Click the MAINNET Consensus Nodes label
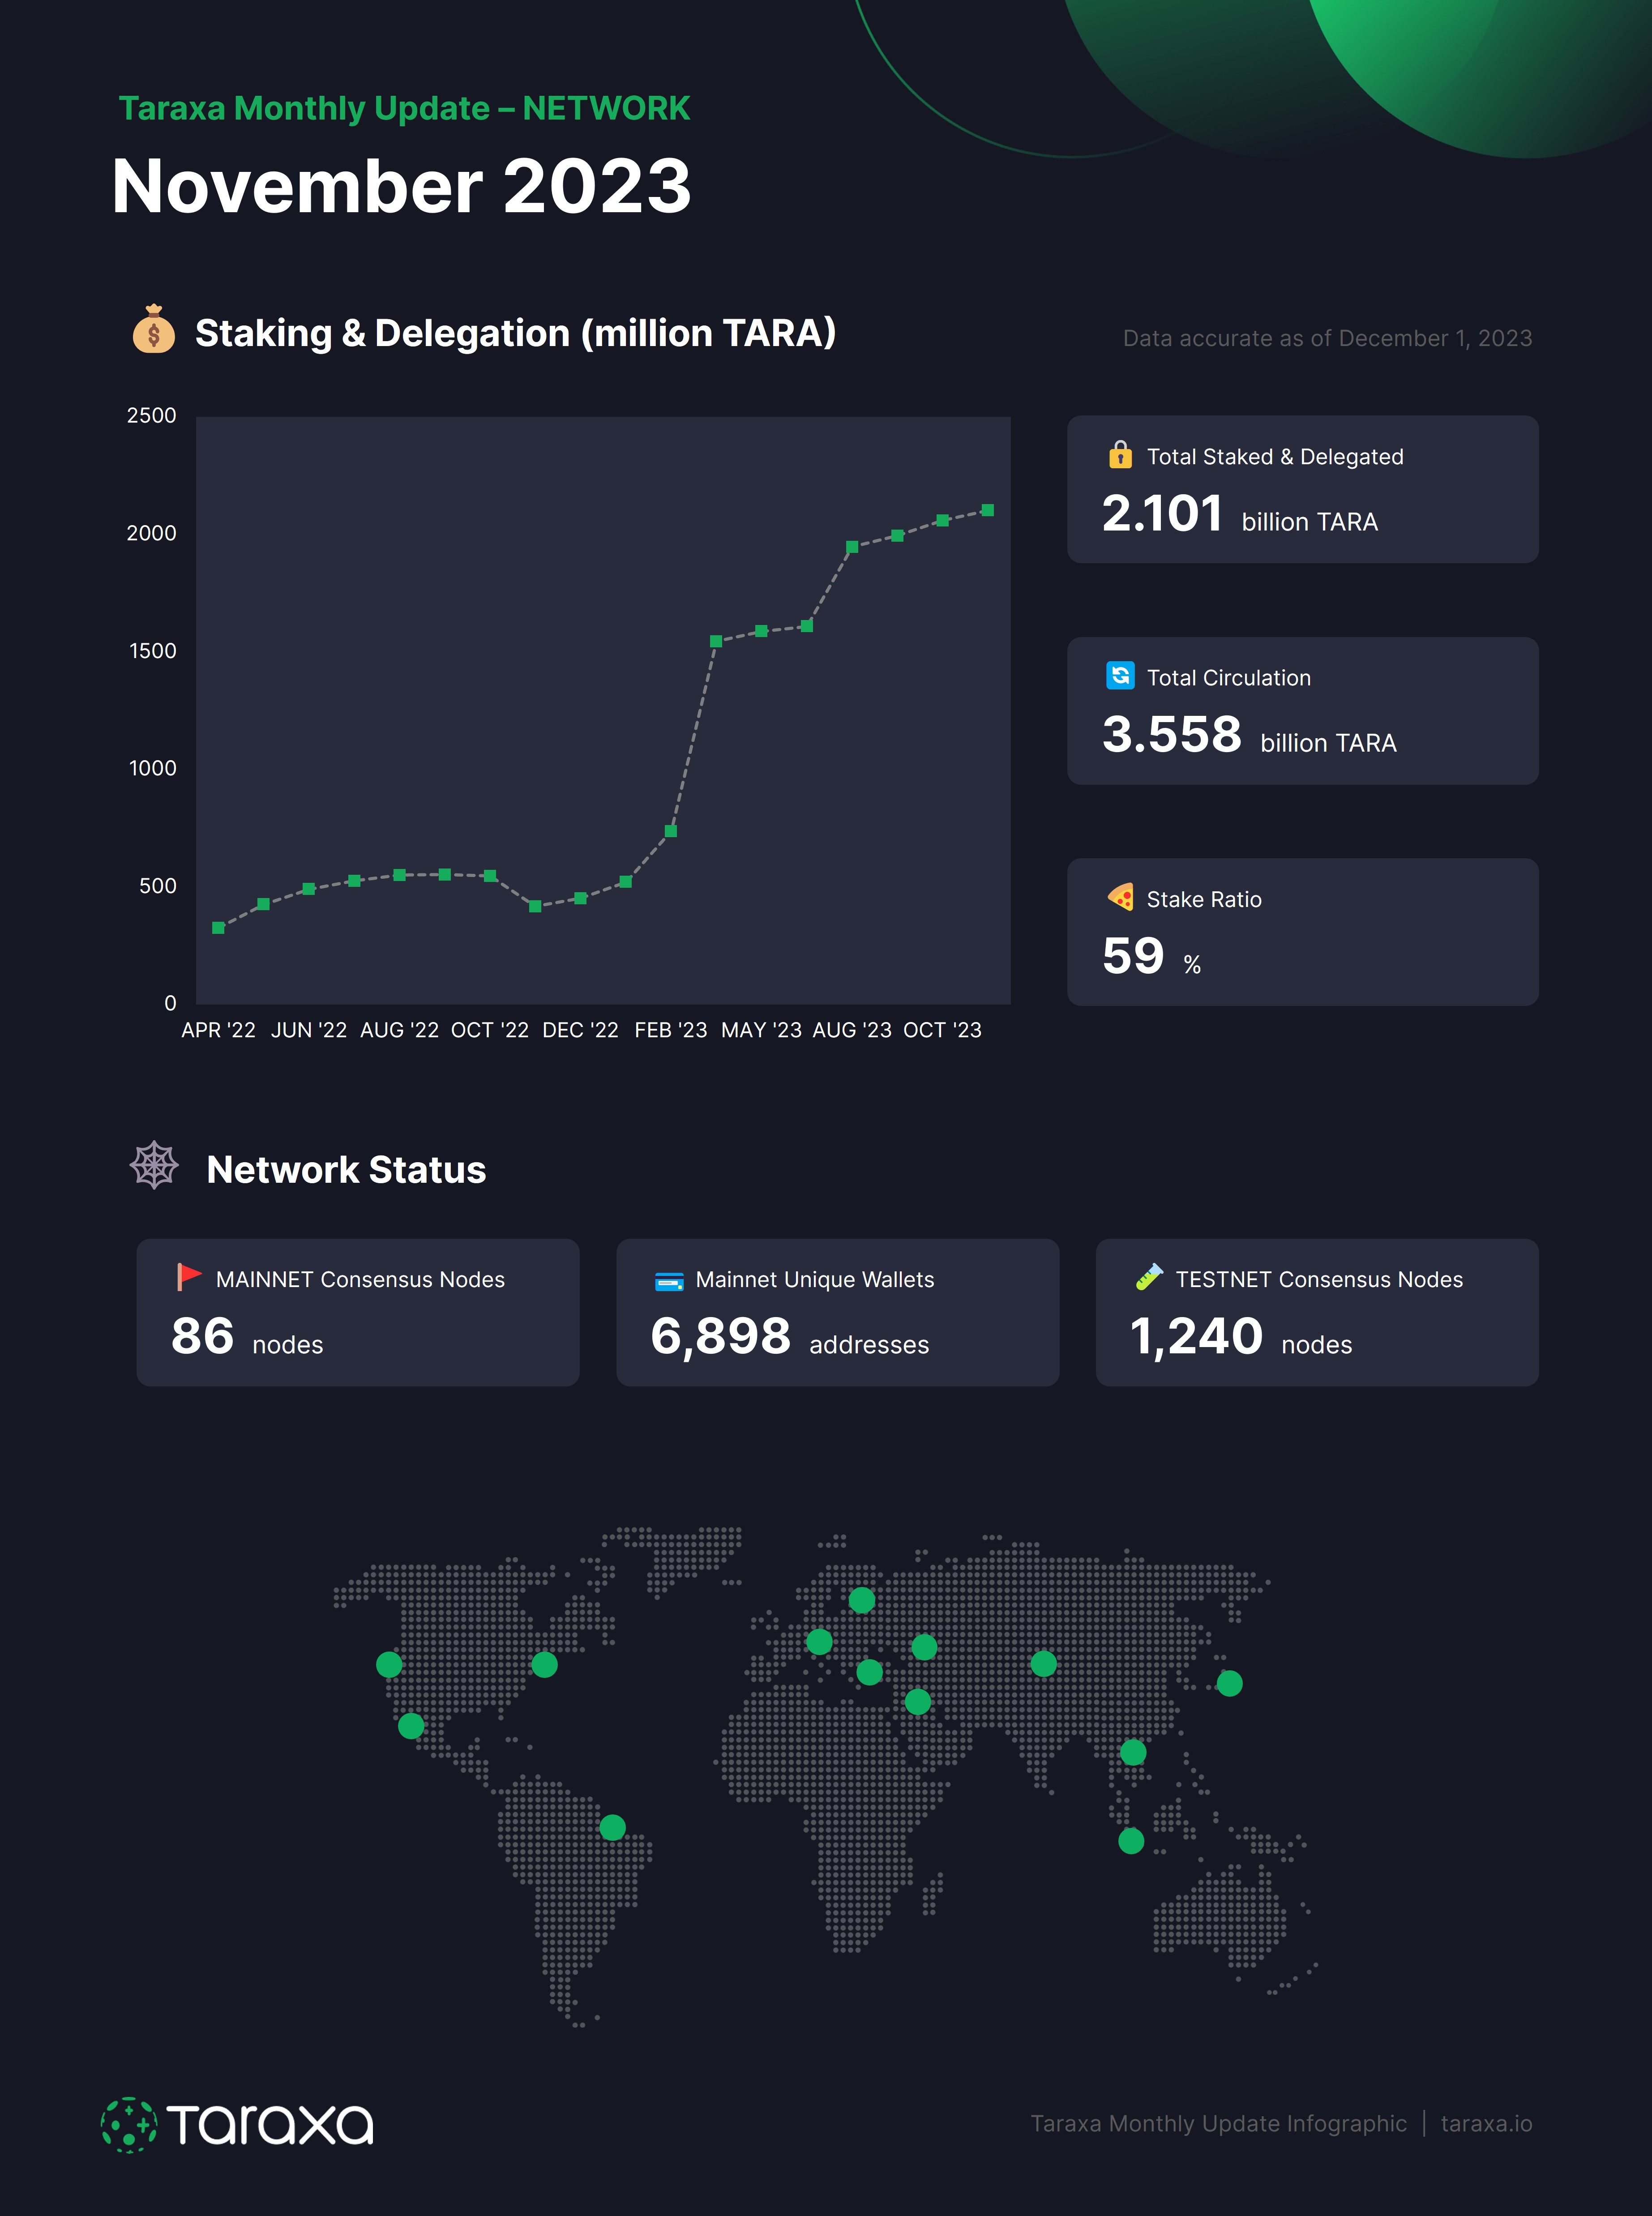The image size is (1652, 2216). 360,1279
